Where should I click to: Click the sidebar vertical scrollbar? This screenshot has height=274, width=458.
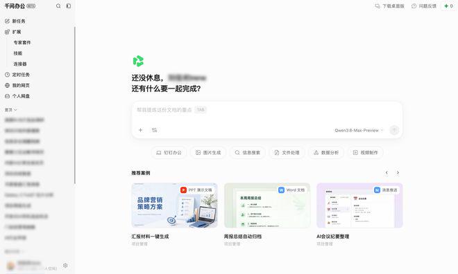75,104
